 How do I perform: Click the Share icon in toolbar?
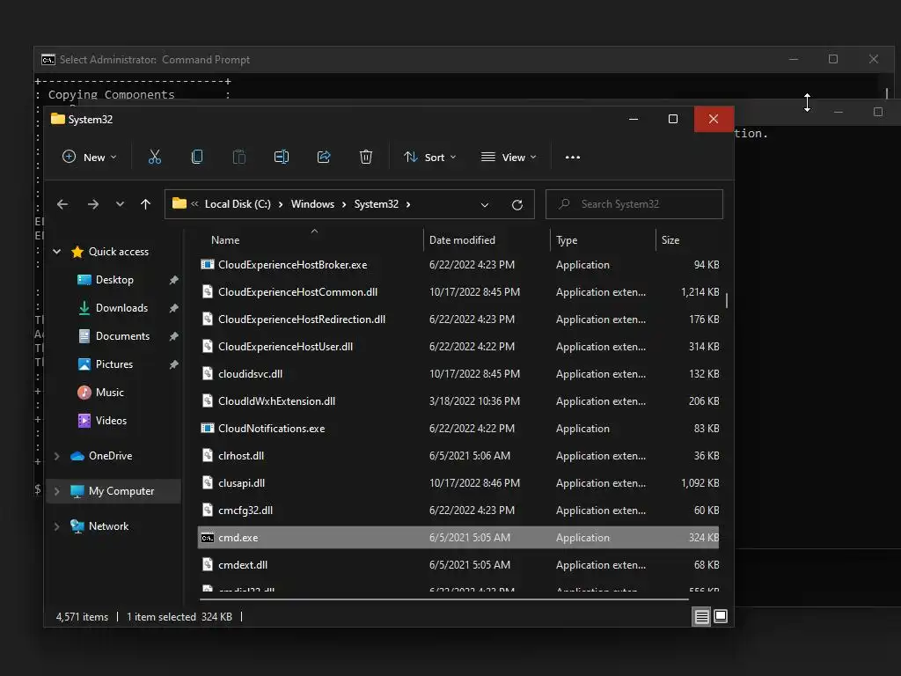(324, 157)
